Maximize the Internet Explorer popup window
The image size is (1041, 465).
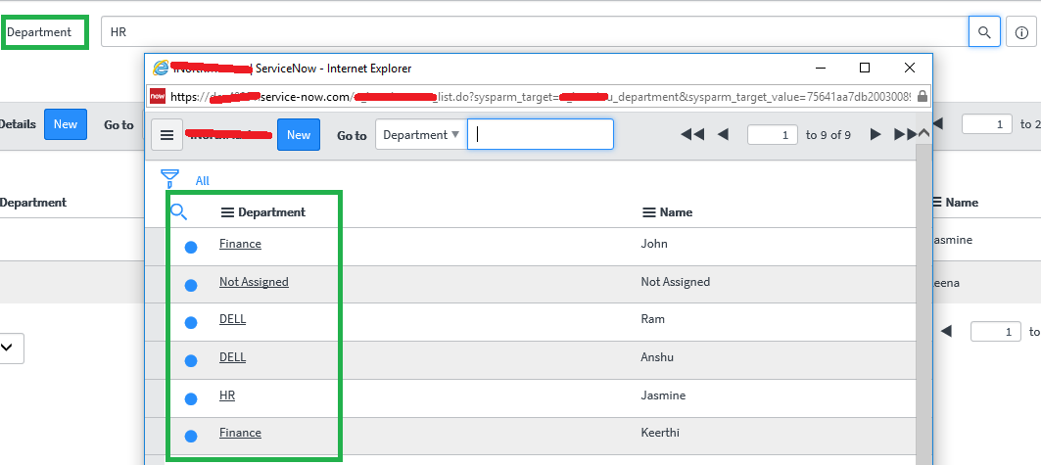coord(865,68)
